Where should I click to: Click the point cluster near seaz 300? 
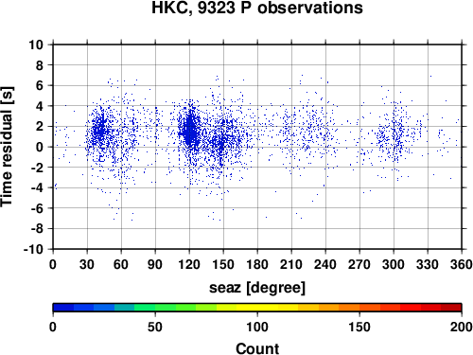(x=394, y=135)
